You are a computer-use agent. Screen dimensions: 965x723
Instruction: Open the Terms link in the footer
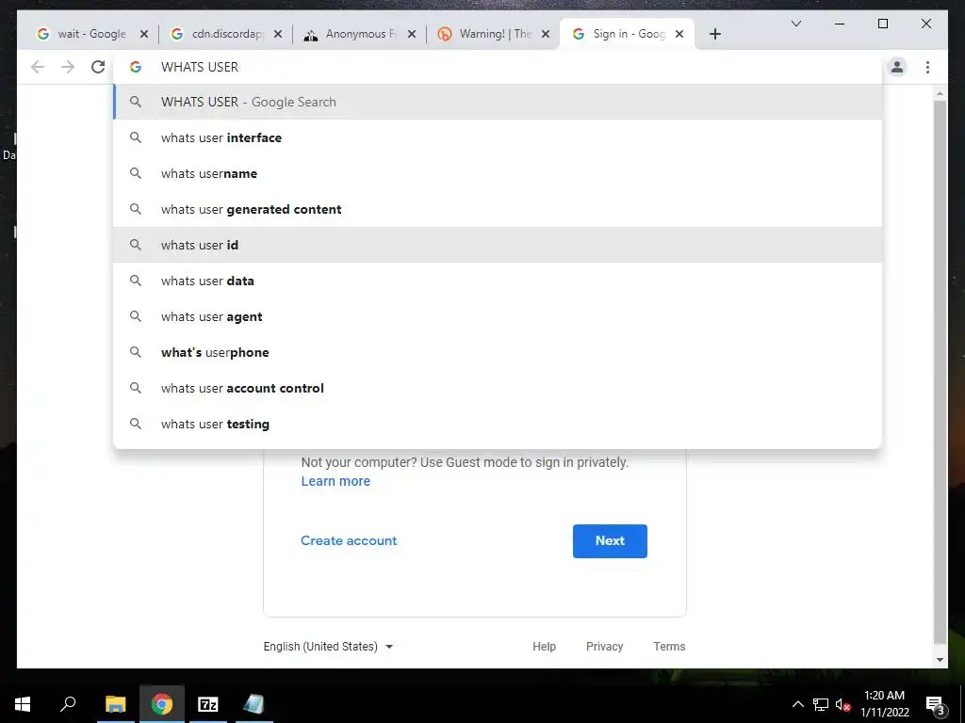669,646
